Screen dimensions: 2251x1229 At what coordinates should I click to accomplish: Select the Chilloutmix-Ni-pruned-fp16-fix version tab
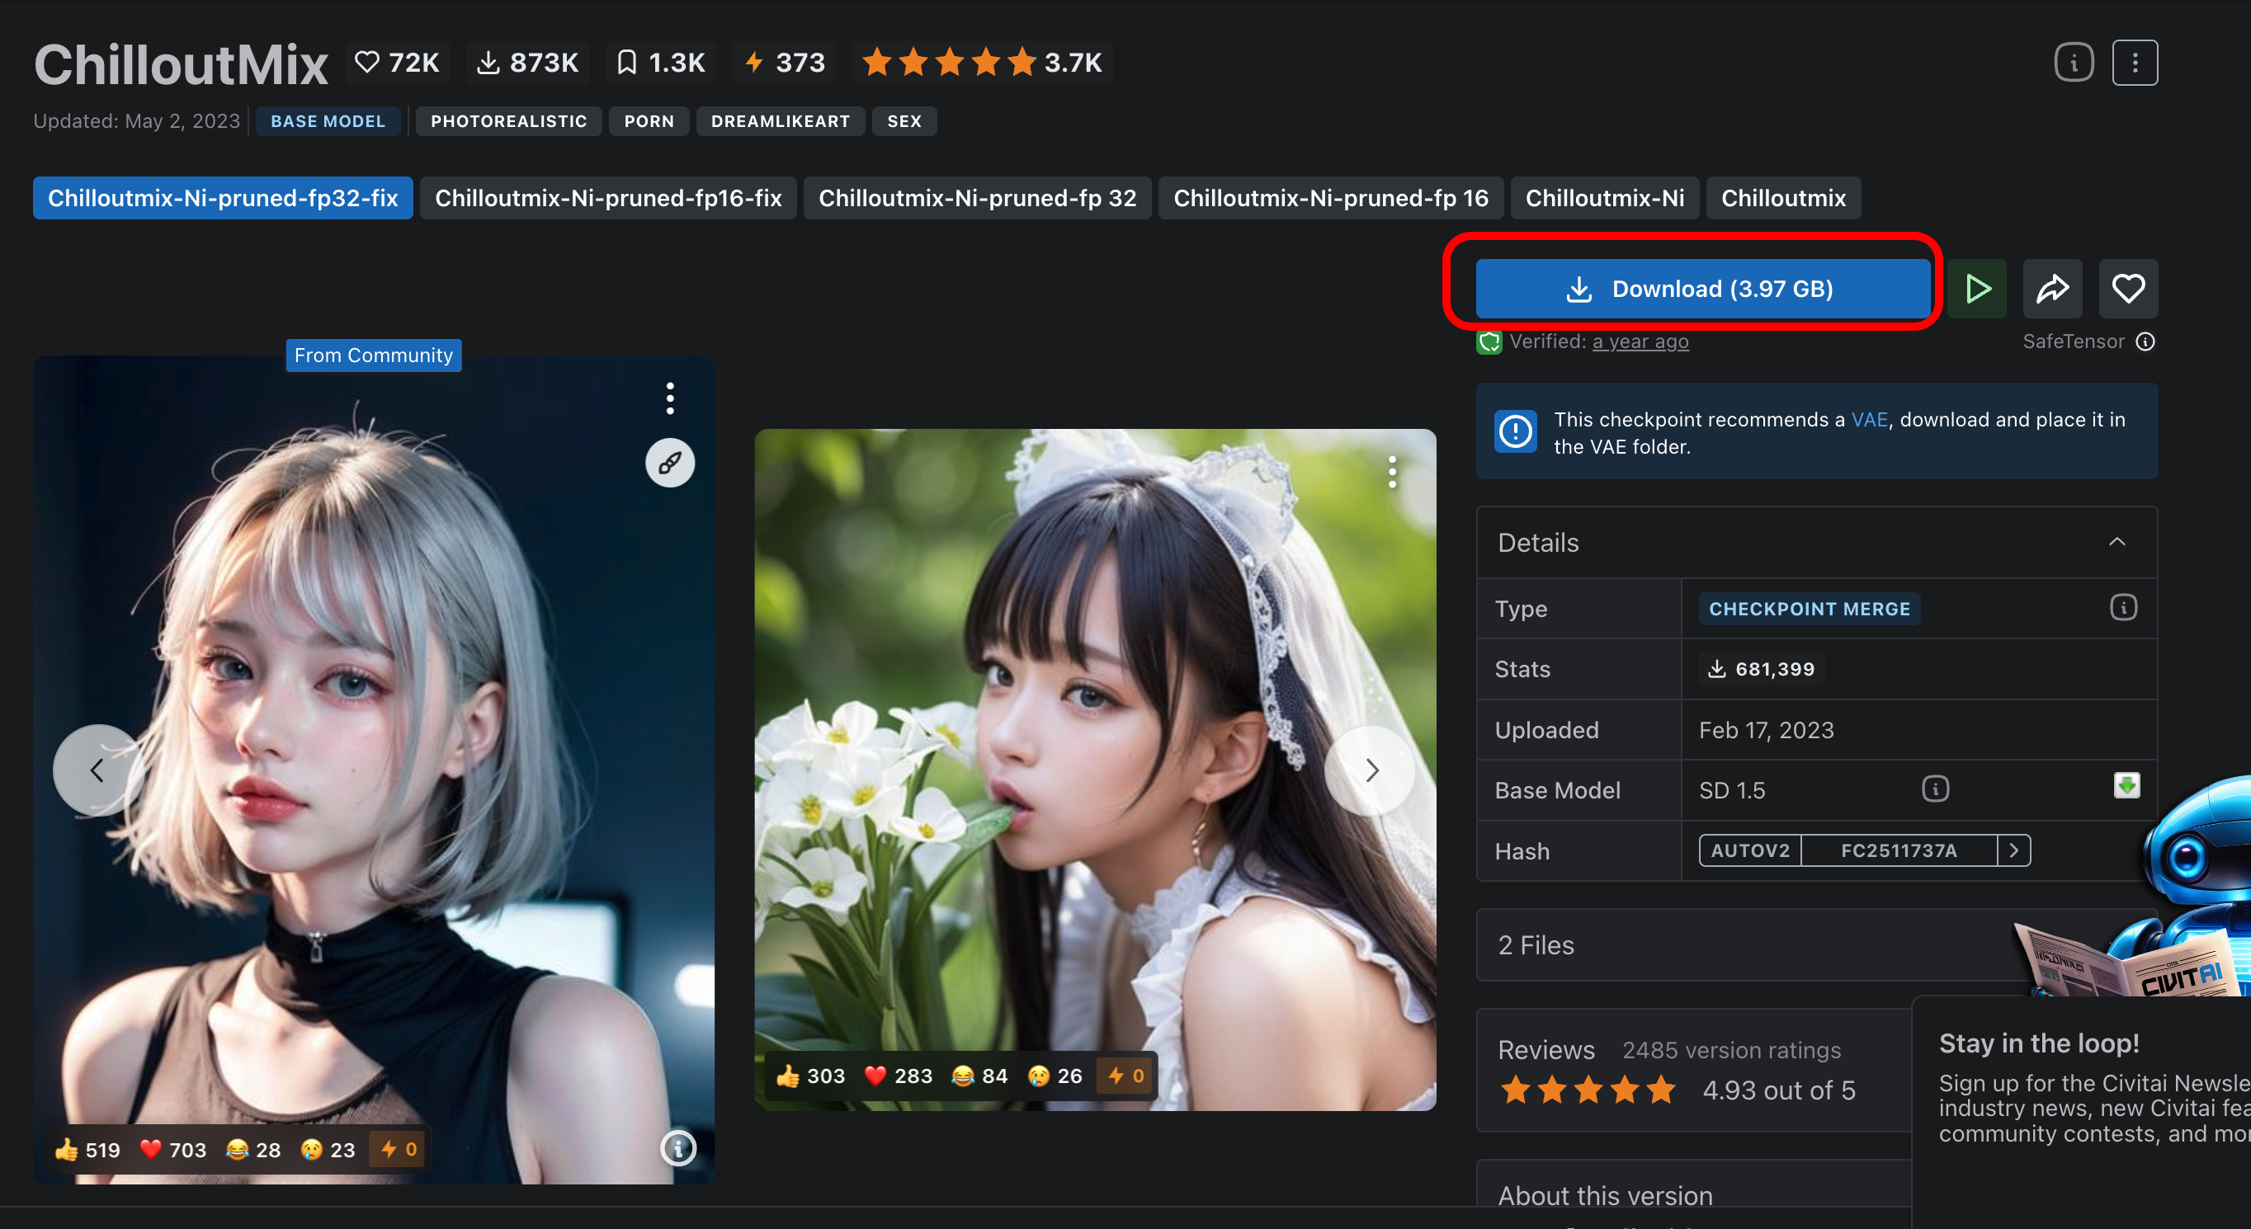[608, 198]
